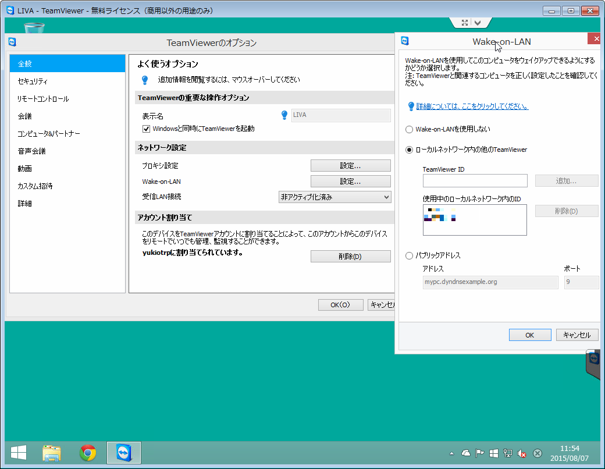The width and height of the screenshot is (605, 469).
Task: Select the 全般 category
Action: (67, 63)
